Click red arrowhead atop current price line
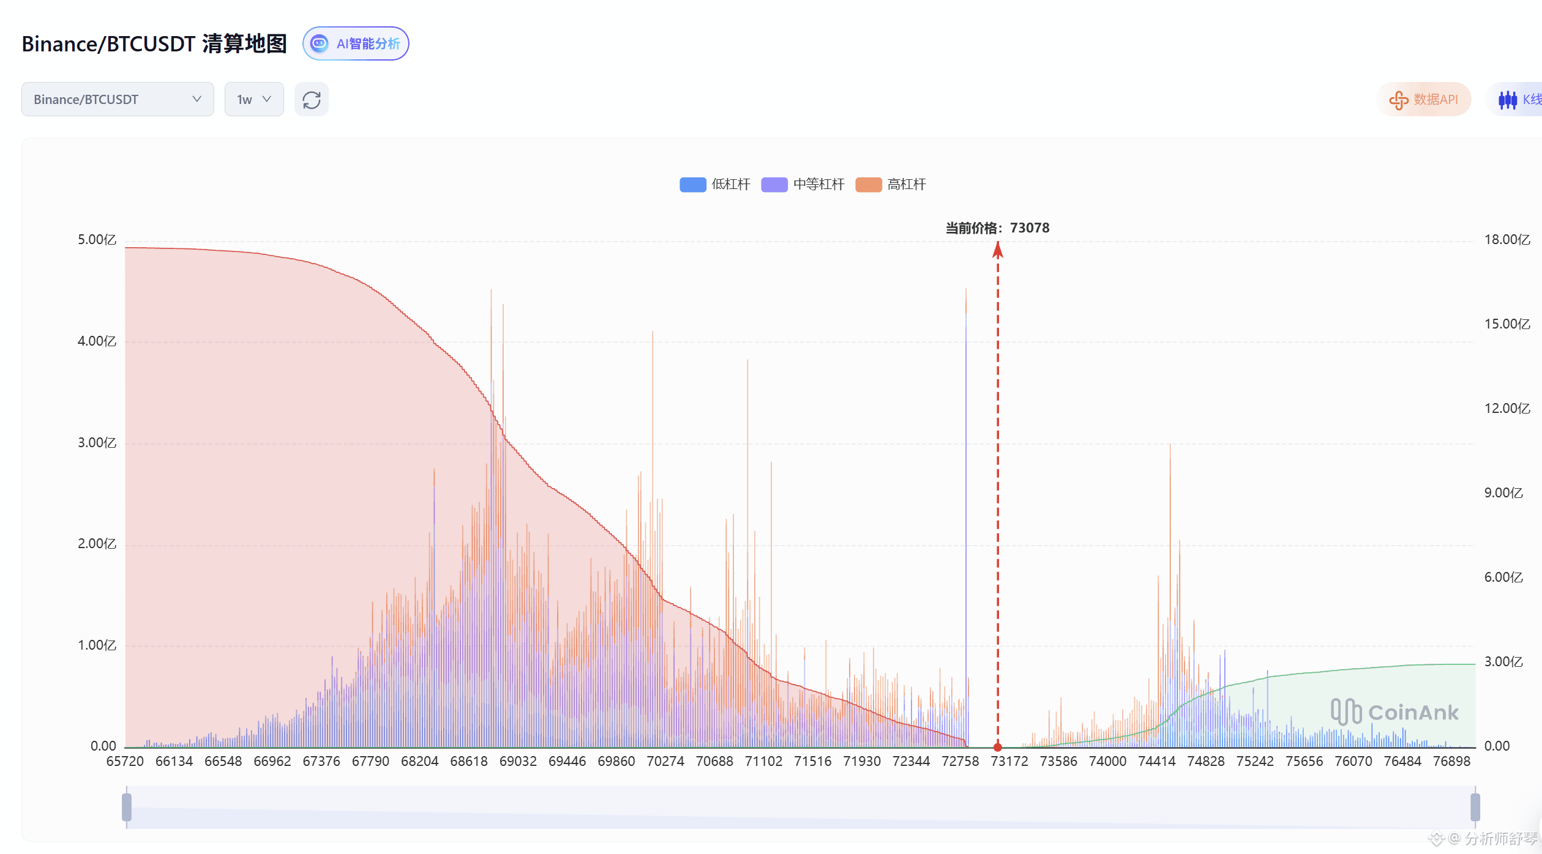Viewport: 1542px width, 854px height. [998, 250]
